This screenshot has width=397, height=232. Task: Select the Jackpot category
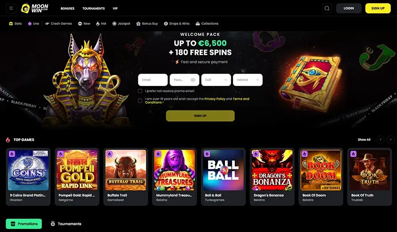pos(121,24)
